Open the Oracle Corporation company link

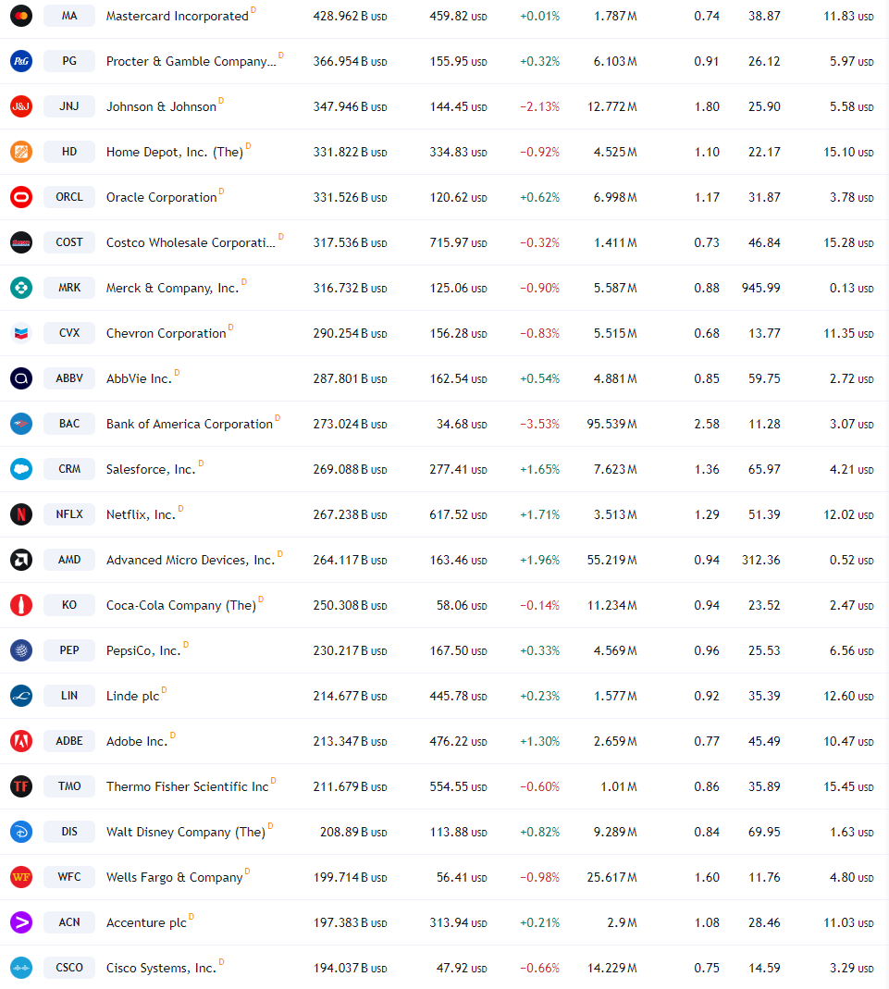click(x=161, y=197)
